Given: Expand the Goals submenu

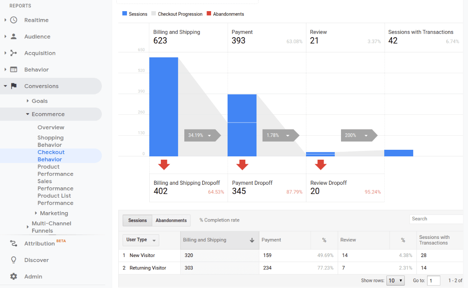Looking at the screenshot, I should (28, 101).
